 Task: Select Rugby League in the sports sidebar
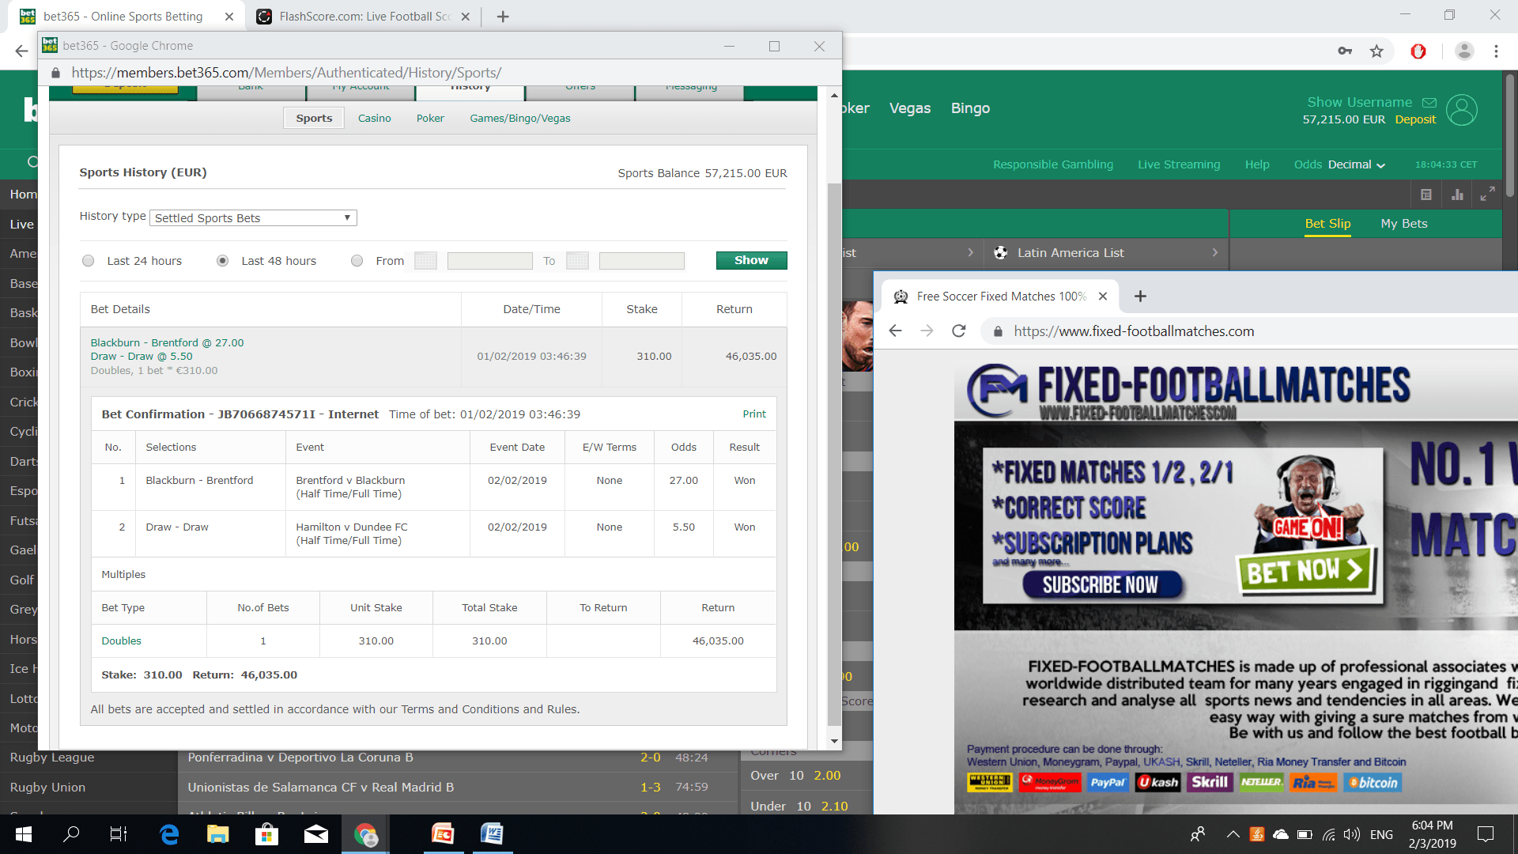coord(52,758)
